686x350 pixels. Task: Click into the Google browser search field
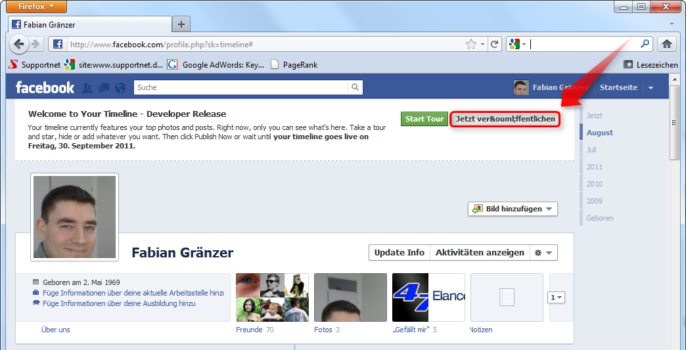(584, 44)
